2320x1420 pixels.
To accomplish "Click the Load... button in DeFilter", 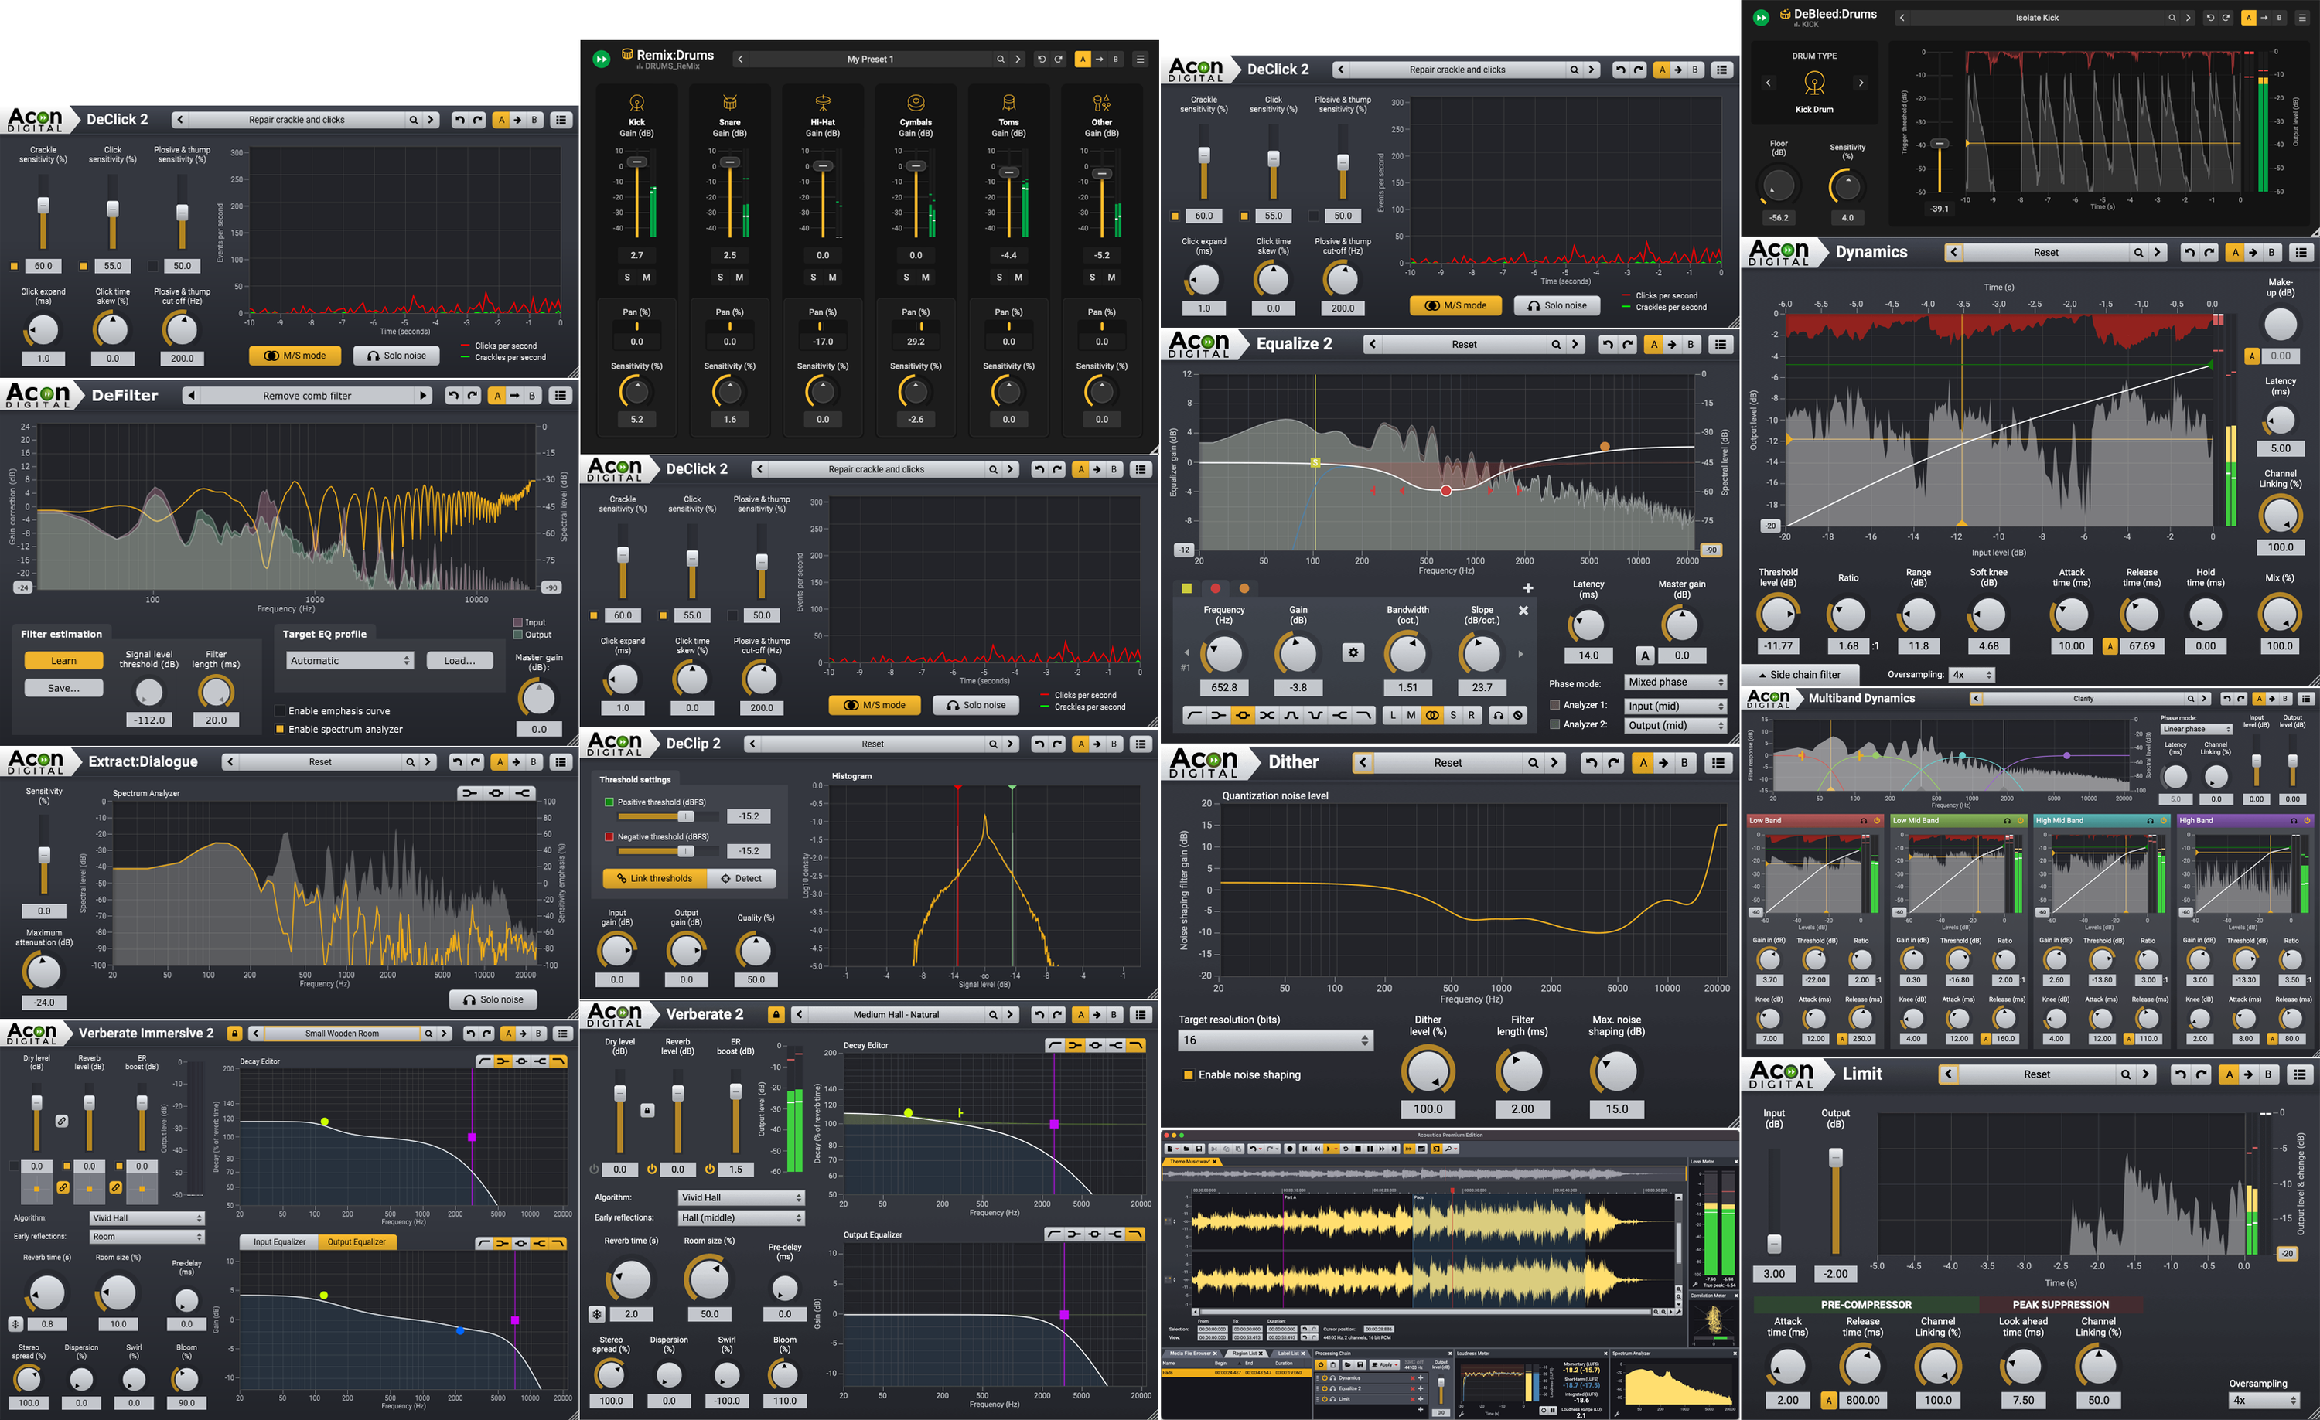I will [459, 662].
